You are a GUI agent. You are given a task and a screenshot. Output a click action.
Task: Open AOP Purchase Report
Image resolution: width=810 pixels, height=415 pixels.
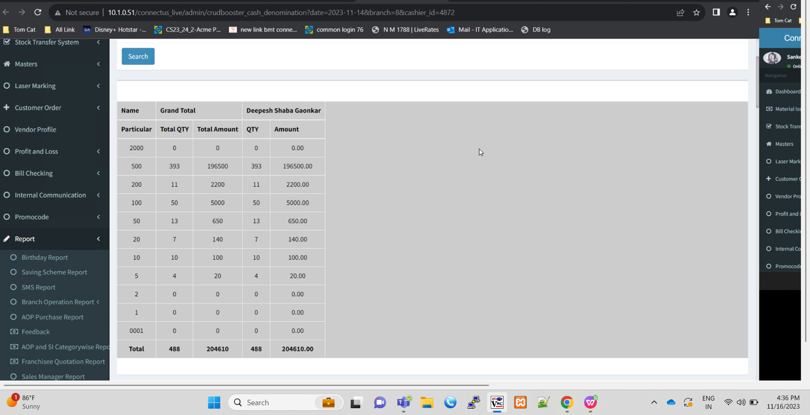coord(52,317)
